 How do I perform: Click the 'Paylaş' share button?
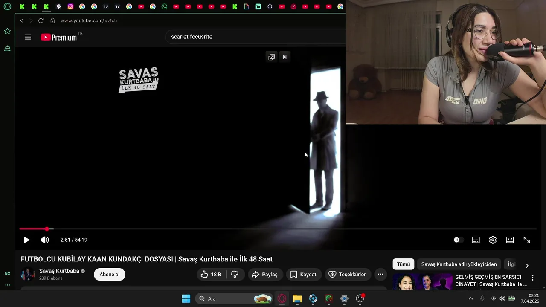(265, 275)
